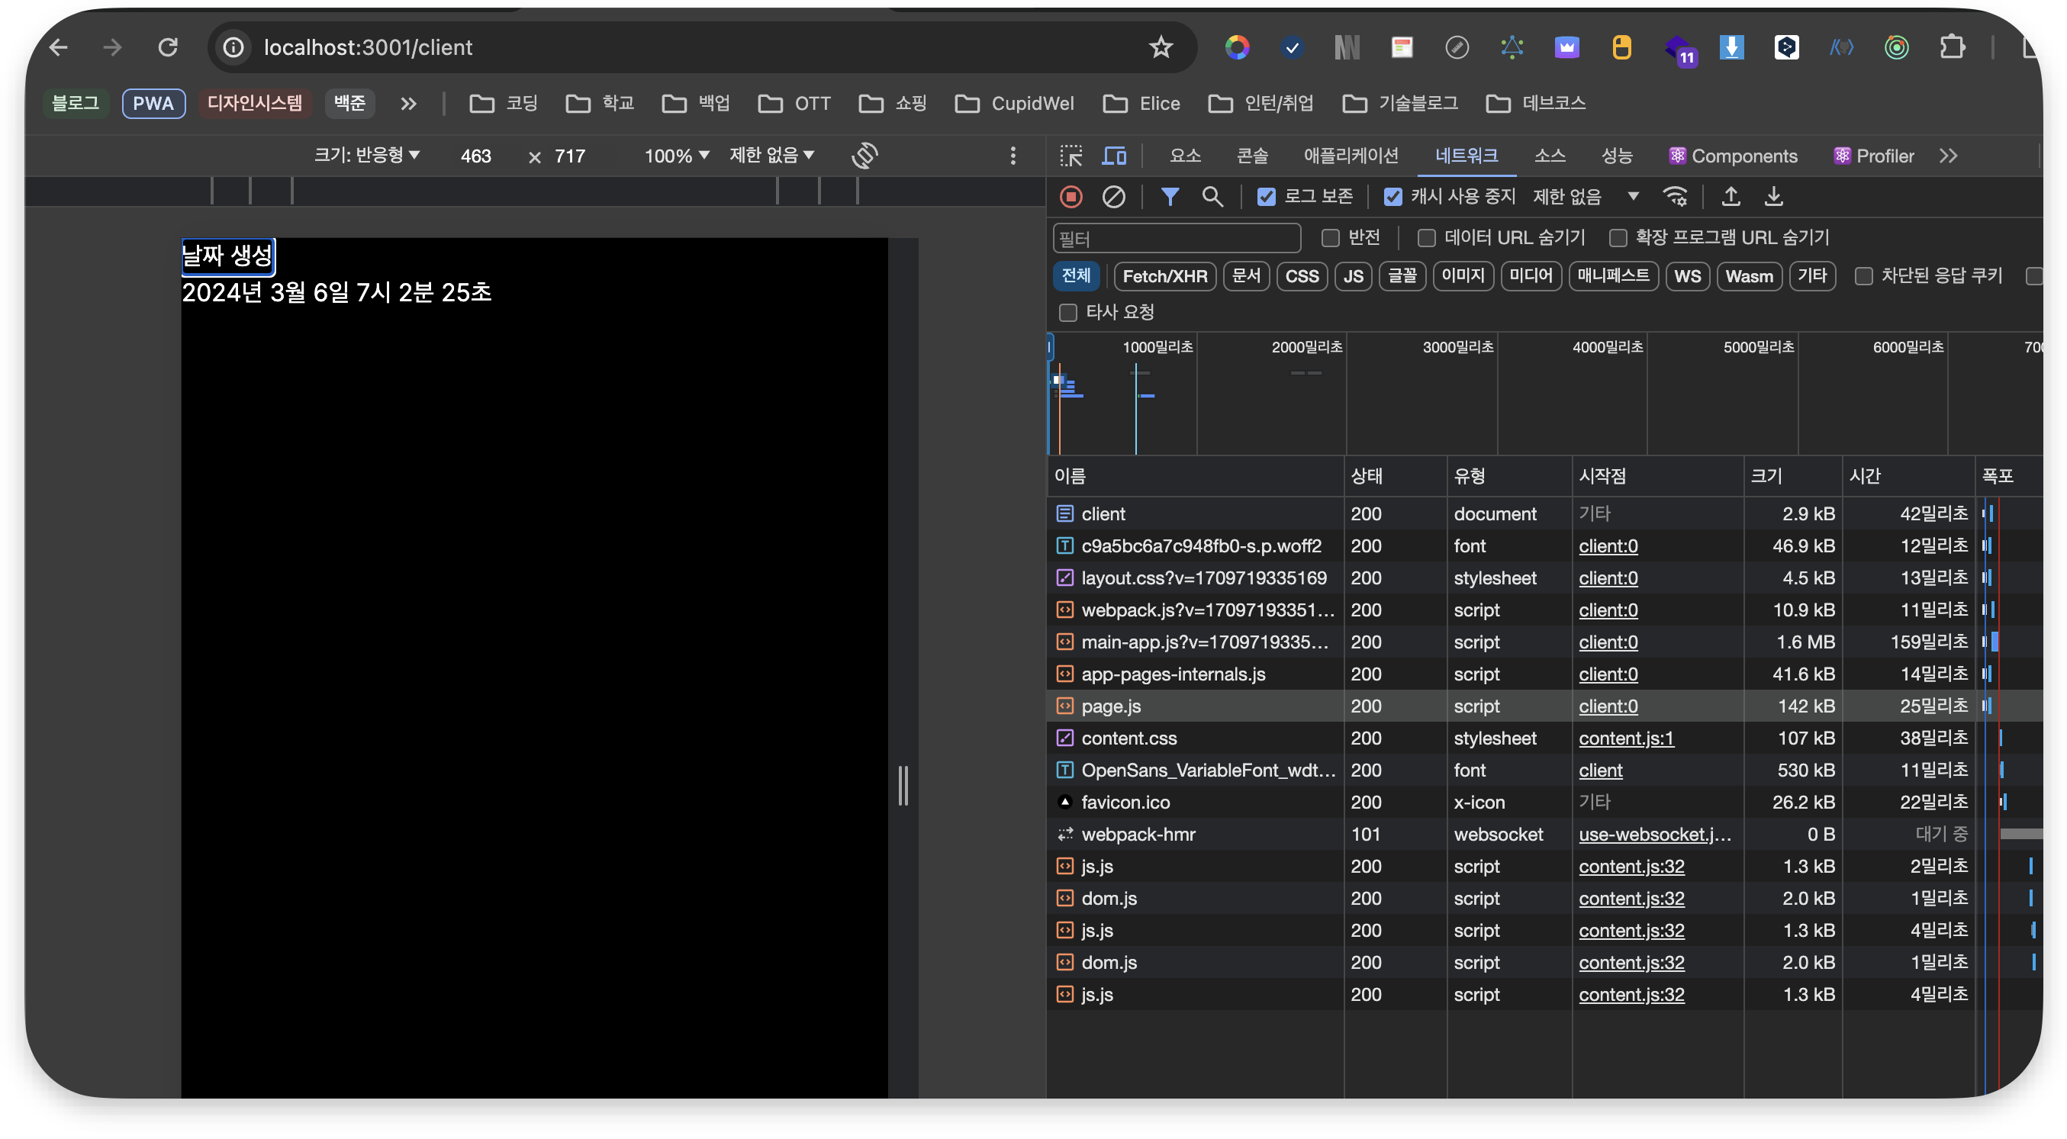Click the 1000밀리초 marker in overview timeline
Screen dimensions: 2067x1139
coord(1157,347)
